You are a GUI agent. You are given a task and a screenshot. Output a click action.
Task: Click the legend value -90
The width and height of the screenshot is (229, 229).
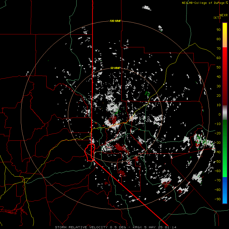coord(218,199)
